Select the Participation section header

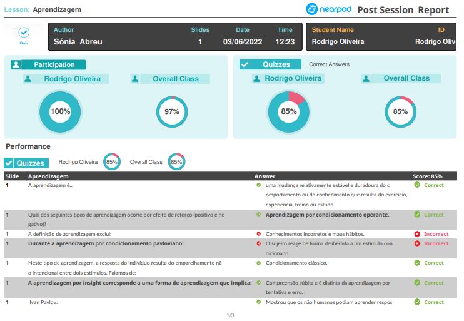[54, 64]
